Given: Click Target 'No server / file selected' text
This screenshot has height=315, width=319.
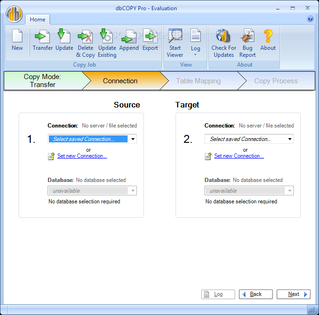Looking at the screenshot, I should point(266,126).
